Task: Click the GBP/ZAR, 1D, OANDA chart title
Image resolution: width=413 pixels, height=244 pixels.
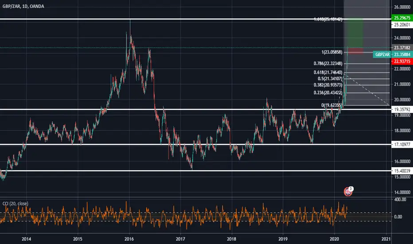Action: pos(23,6)
